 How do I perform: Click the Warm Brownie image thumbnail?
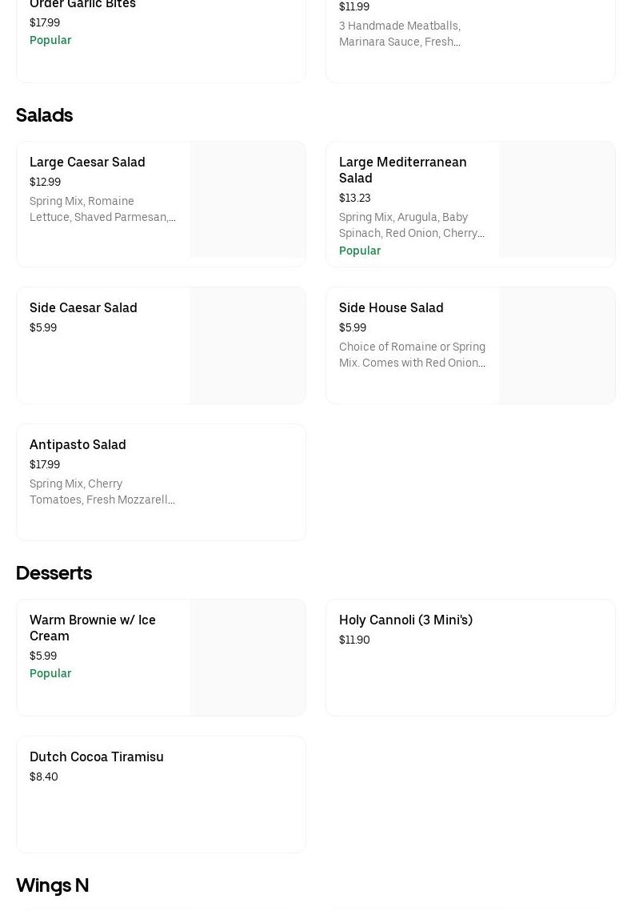click(247, 657)
